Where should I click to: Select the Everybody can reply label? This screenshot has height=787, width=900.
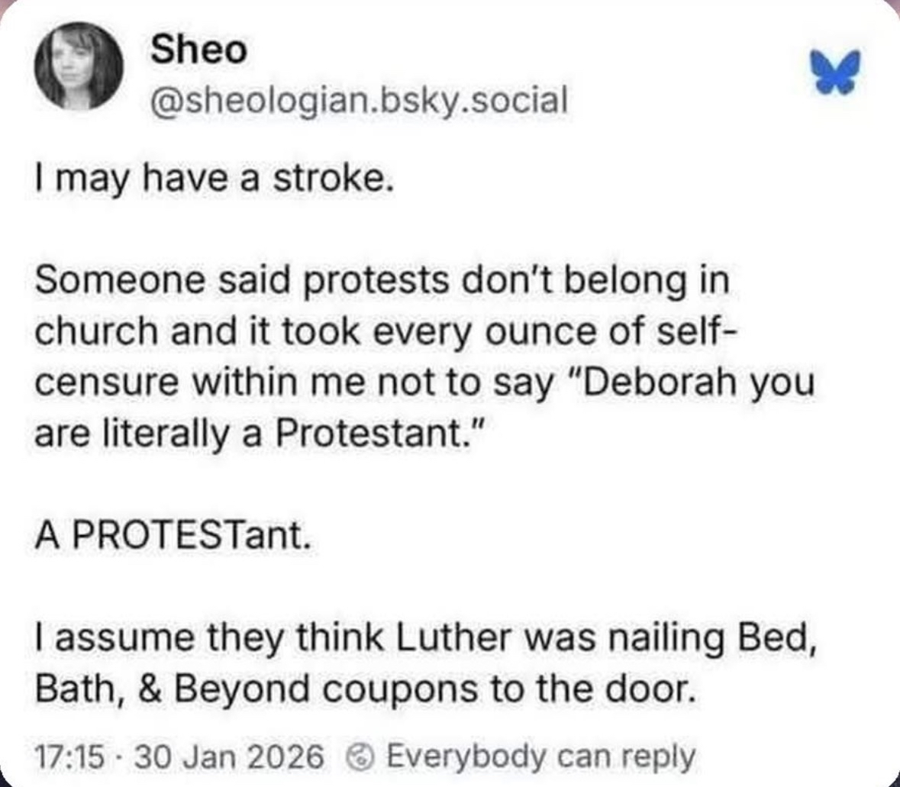[x=540, y=757]
